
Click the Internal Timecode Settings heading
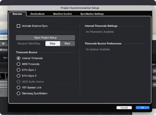click(101, 26)
